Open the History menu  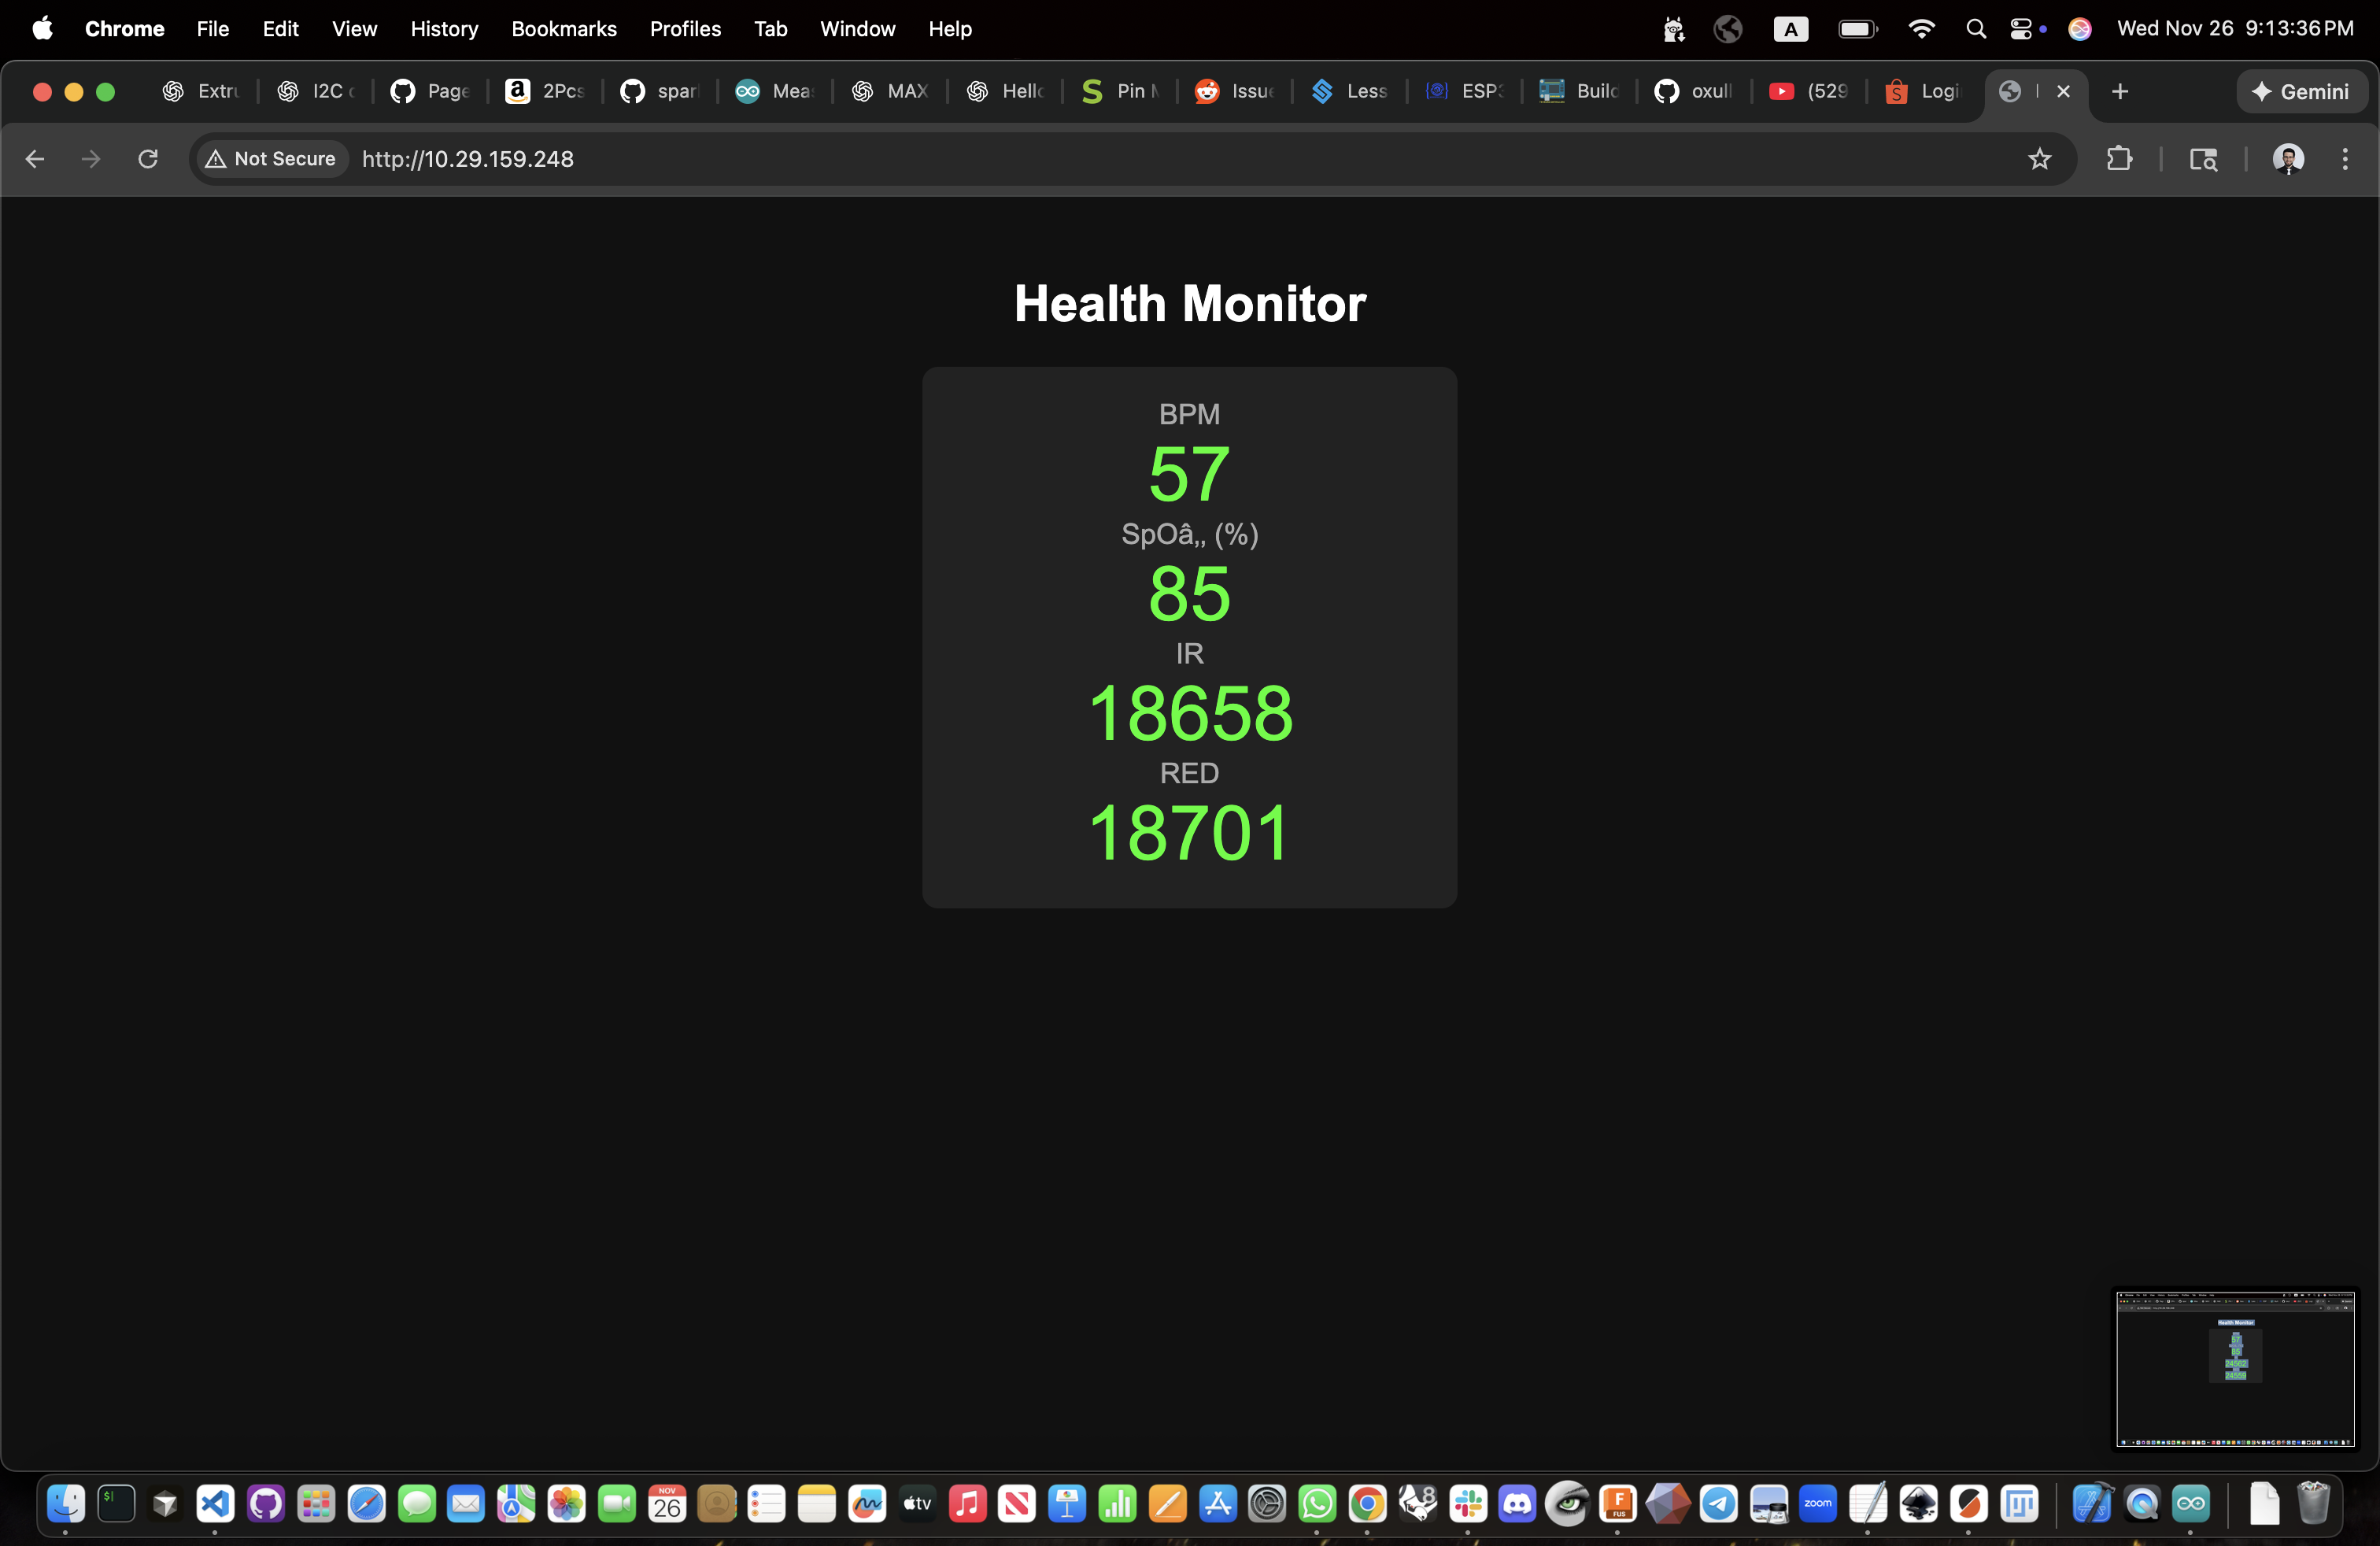[444, 29]
